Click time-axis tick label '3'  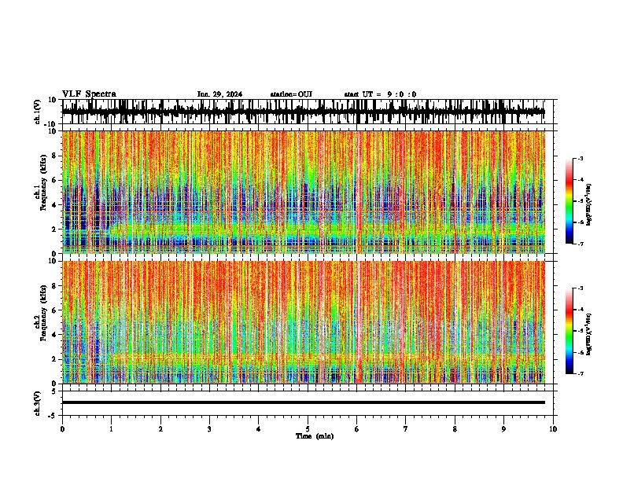click(209, 429)
